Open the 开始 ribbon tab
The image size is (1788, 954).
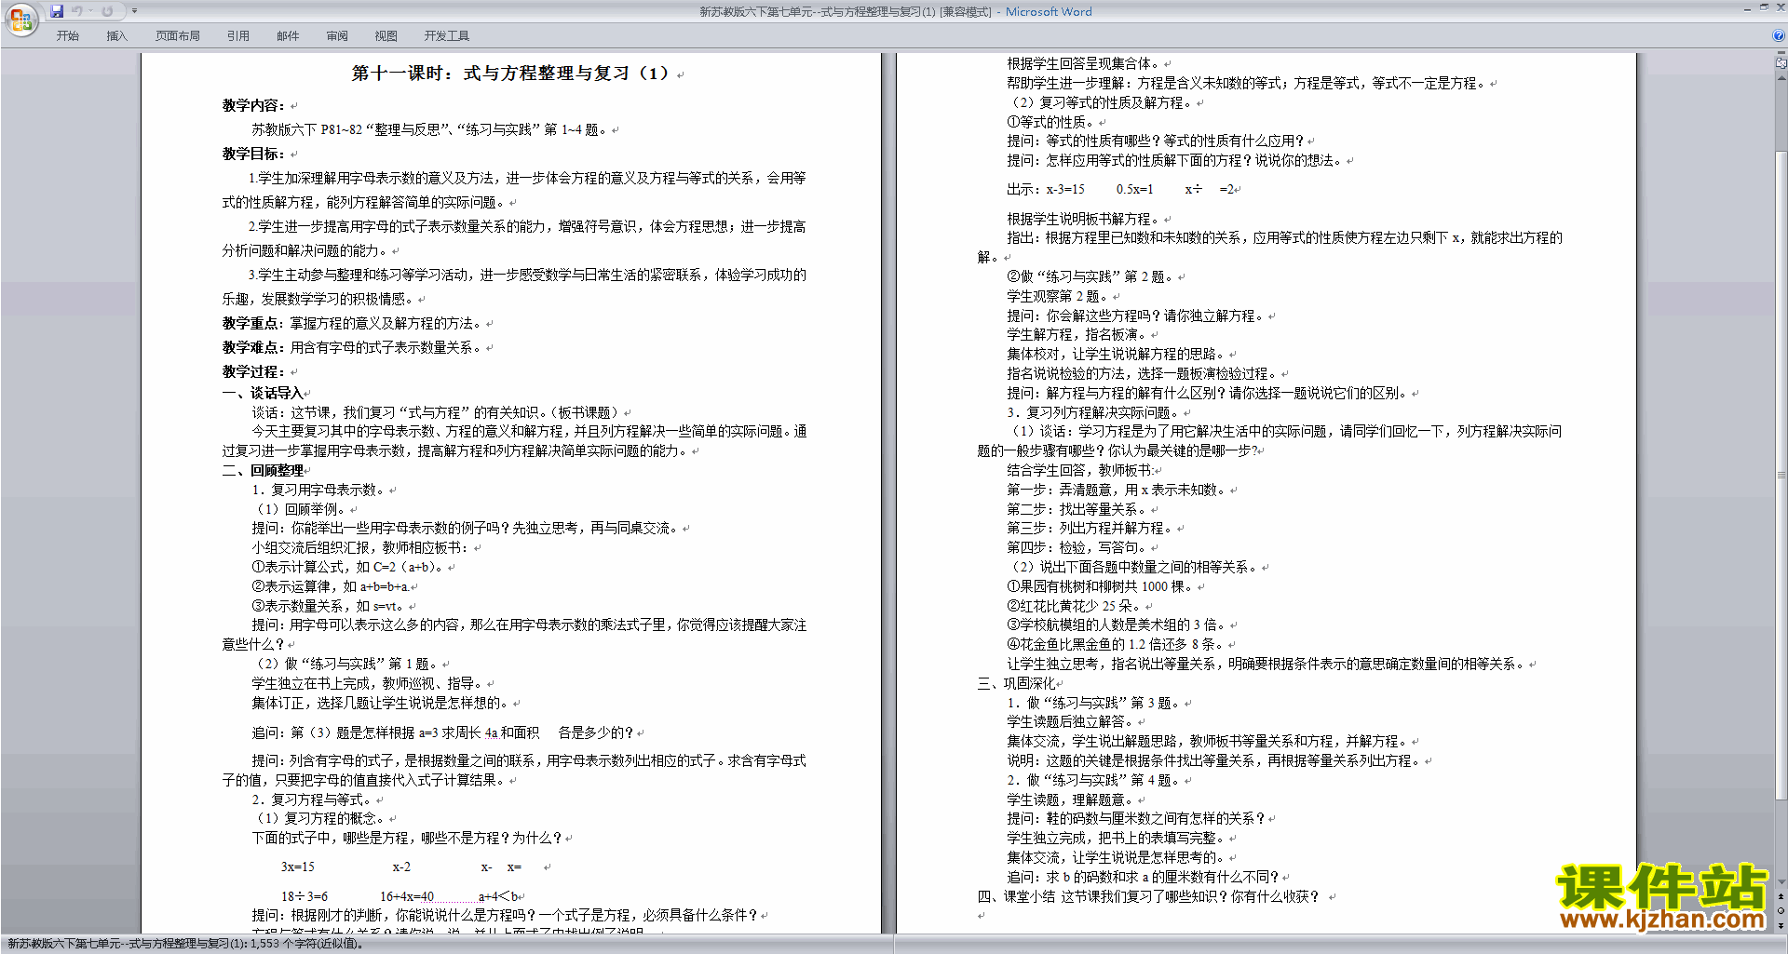coord(67,35)
